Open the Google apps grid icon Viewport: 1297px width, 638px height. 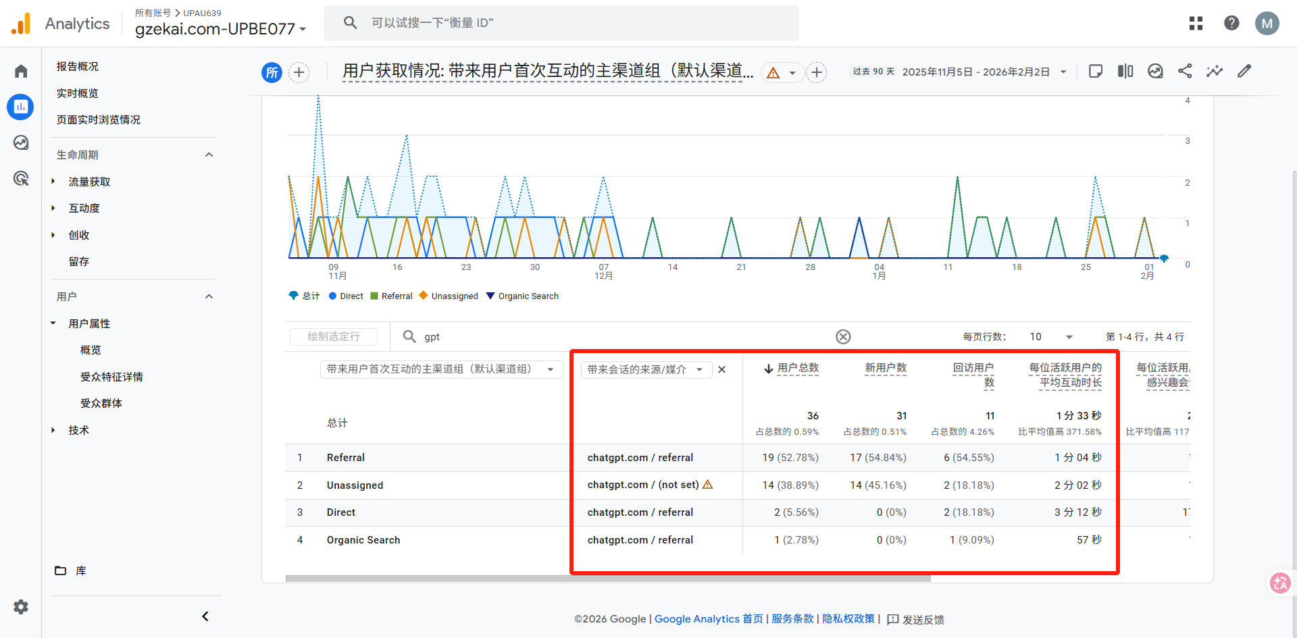click(1196, 24)
